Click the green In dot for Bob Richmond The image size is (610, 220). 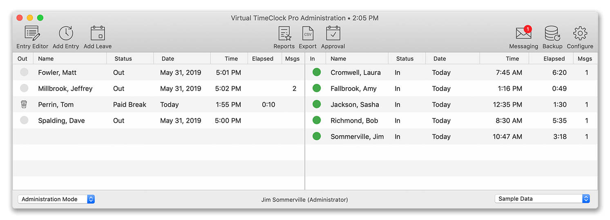[x=317, y=120]
